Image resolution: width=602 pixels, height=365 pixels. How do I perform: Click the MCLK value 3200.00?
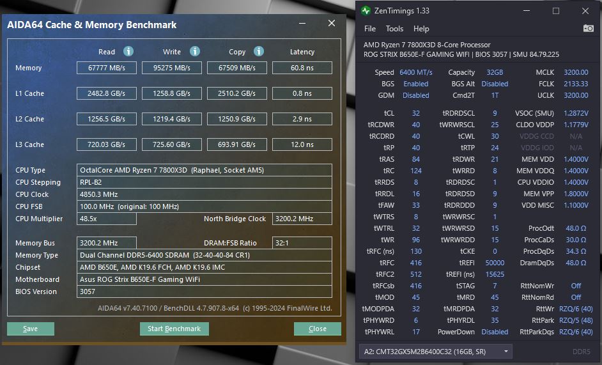(576, 72)
